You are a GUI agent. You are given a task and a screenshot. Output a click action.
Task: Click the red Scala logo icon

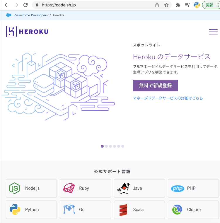(123, 210)
